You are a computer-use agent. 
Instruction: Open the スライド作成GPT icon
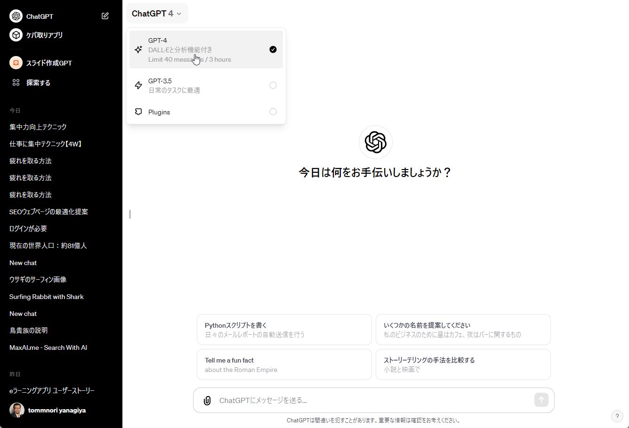pos(16,63)
